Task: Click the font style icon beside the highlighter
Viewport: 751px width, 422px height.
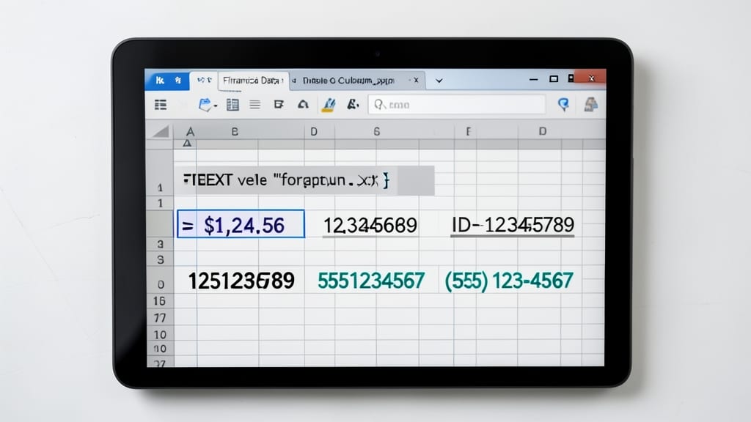Action: tap(353, 104)
